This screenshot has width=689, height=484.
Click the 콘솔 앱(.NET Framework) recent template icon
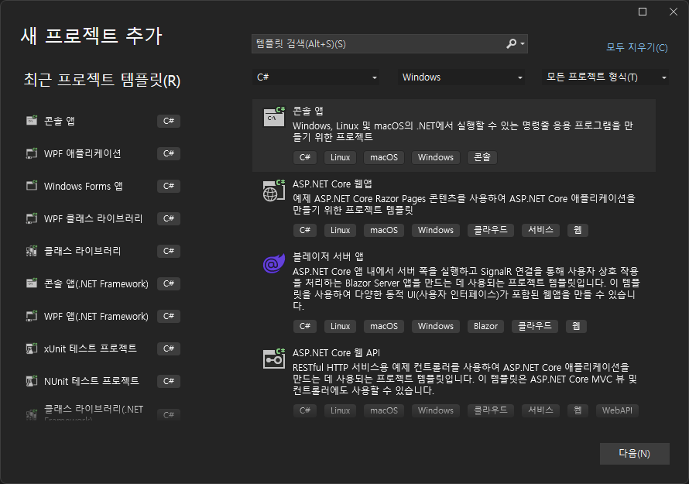32,283
